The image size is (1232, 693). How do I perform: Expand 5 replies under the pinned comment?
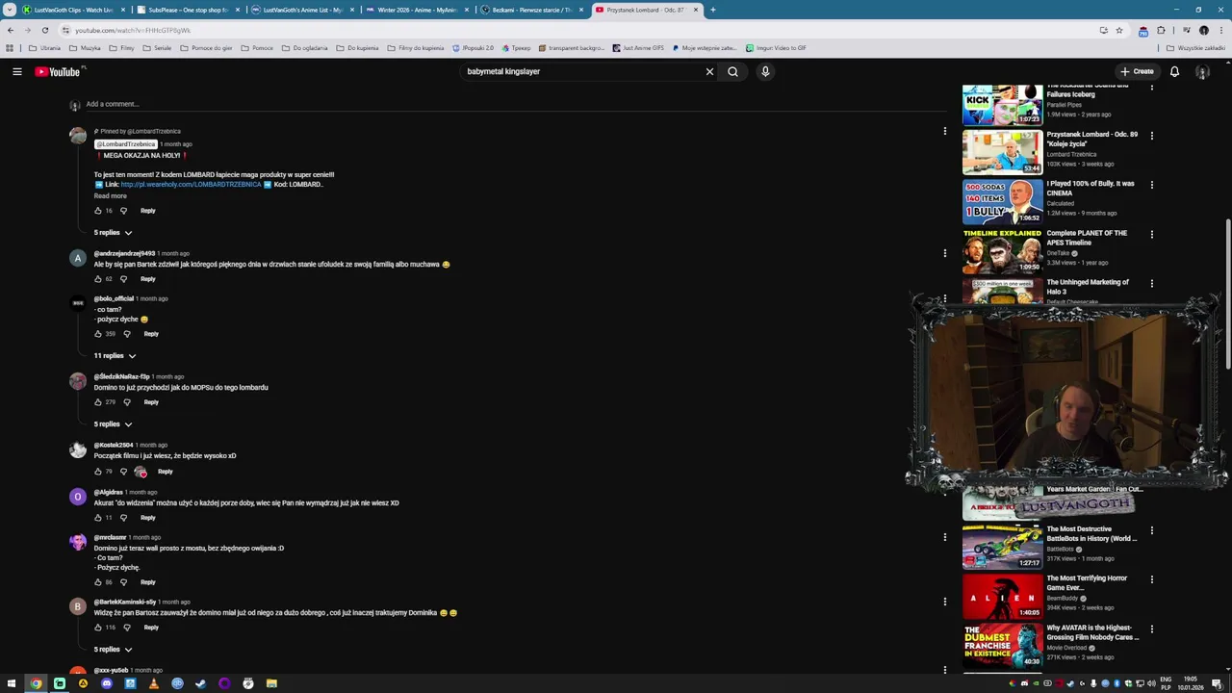pyautogui.click(x=113, y=233)
